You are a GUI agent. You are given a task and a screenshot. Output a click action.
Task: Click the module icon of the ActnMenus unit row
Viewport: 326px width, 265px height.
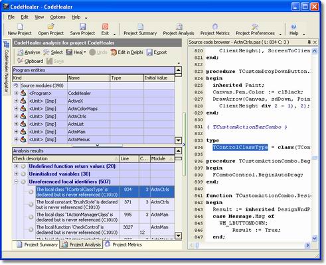(23, 140)
